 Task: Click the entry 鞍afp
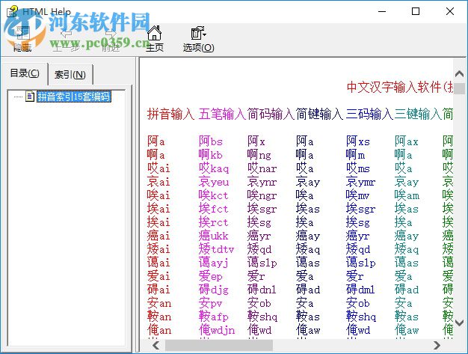pos(214,317)
